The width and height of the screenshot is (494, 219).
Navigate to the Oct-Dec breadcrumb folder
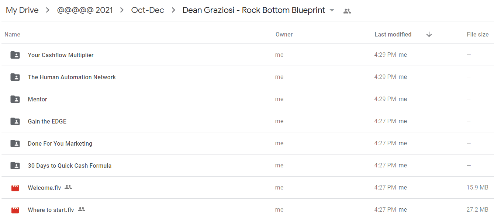click(x=148, y=10)
